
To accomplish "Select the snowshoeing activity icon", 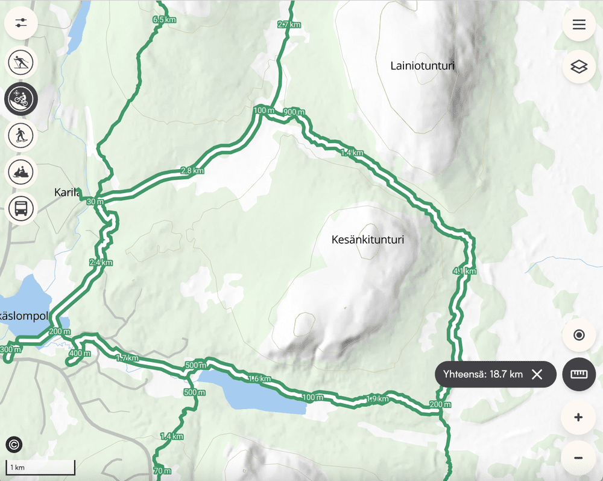I will (x=21, y=135).
